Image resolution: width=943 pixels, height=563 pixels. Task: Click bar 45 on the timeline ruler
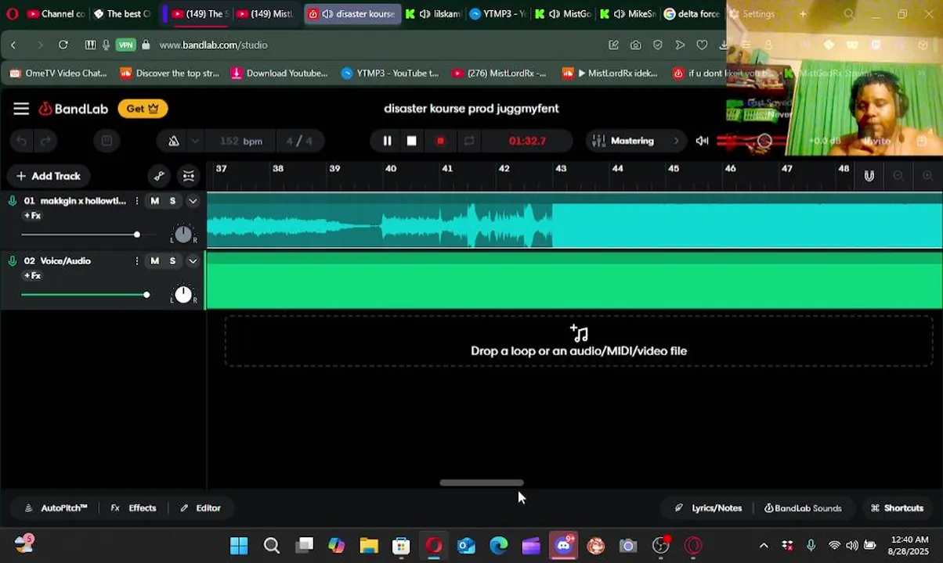[674, 169]
